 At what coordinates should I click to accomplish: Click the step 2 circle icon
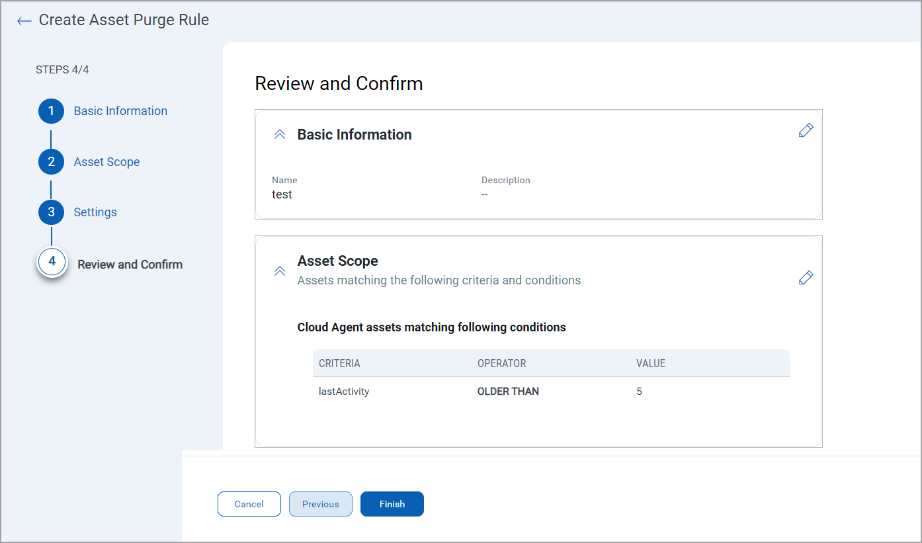tap(51, 162)
